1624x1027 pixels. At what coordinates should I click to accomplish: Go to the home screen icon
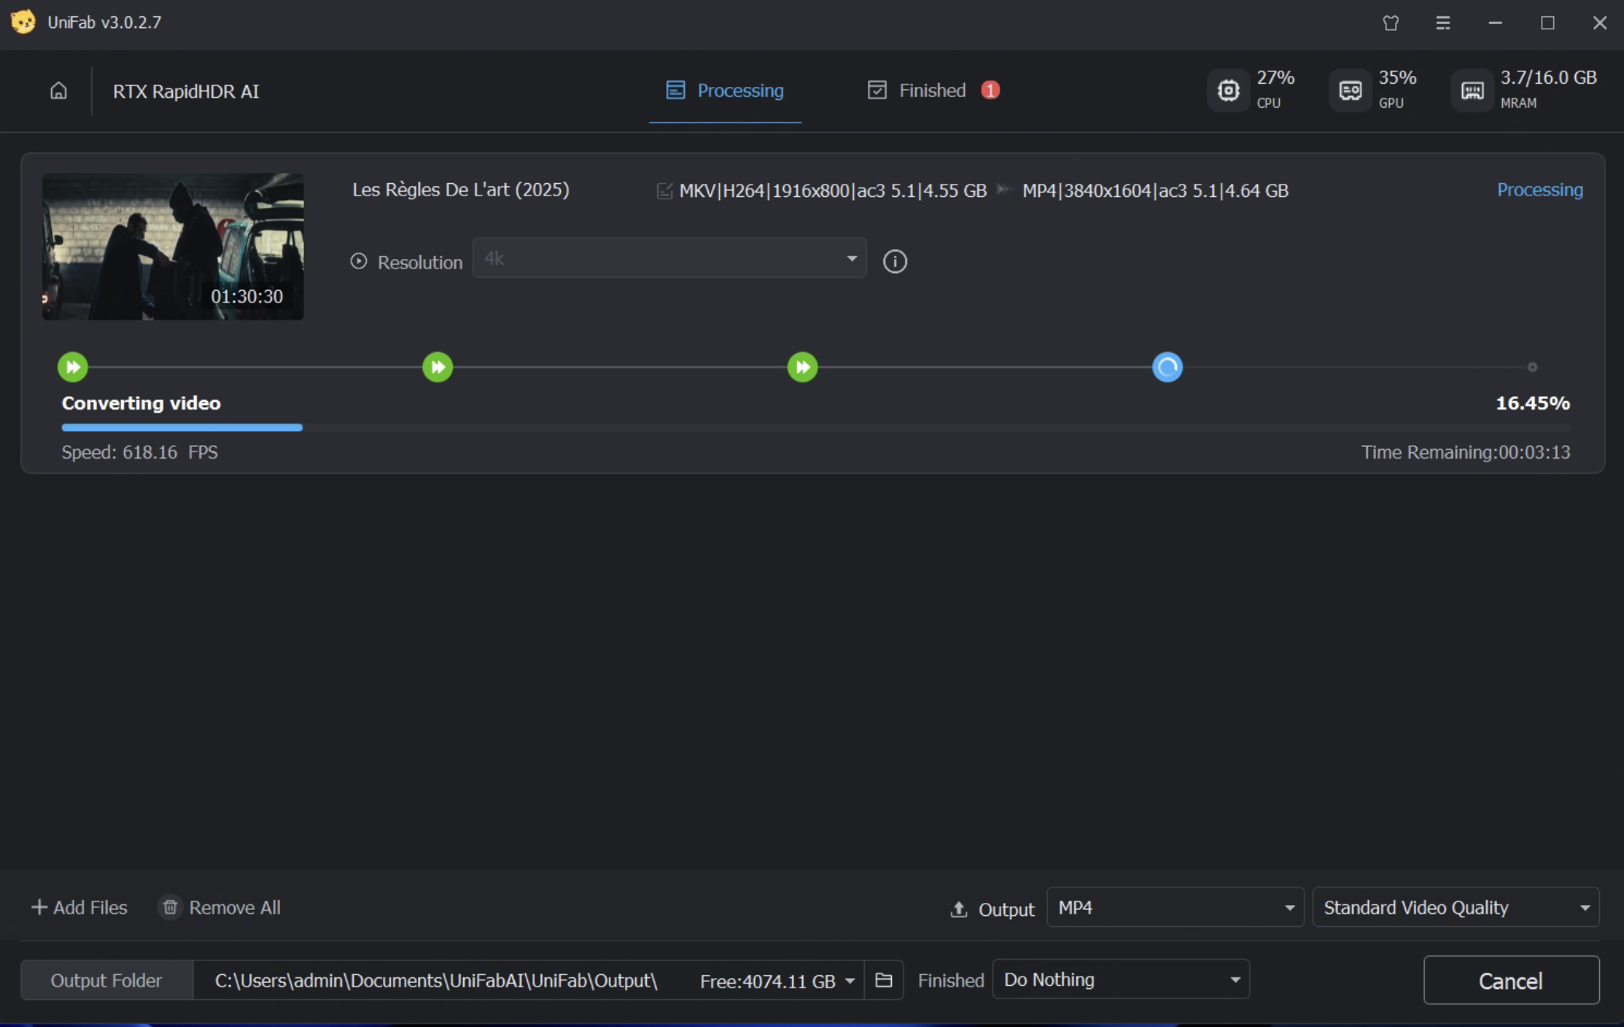tap(58, 91)
